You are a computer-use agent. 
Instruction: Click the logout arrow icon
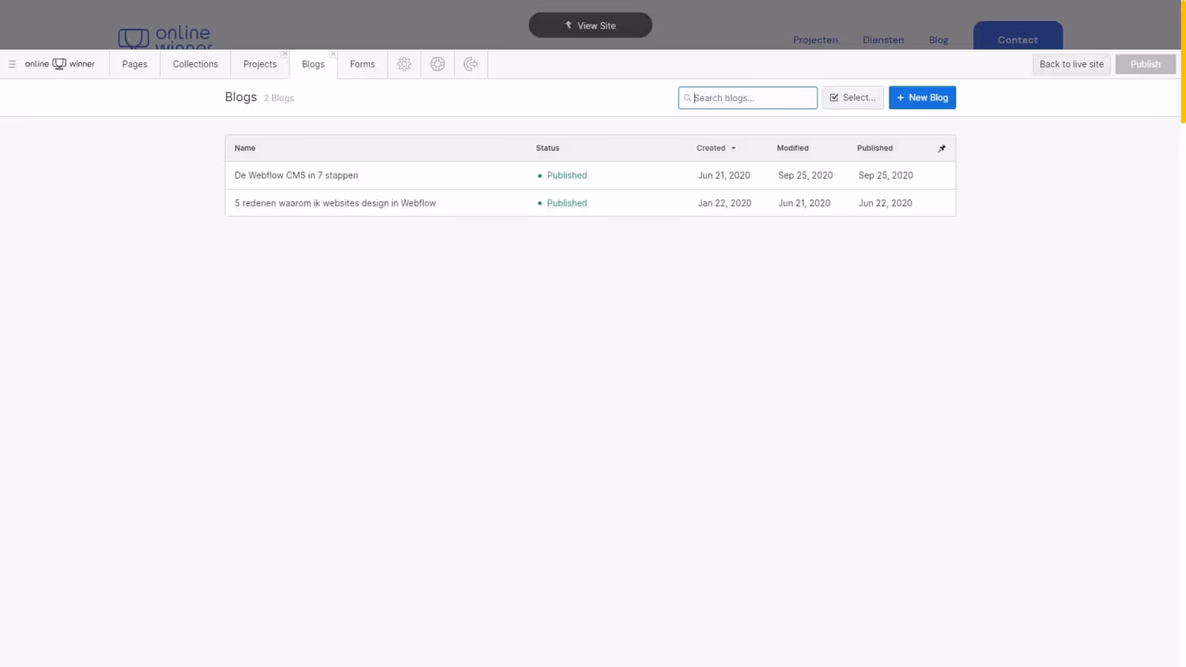tap(470, 64)
